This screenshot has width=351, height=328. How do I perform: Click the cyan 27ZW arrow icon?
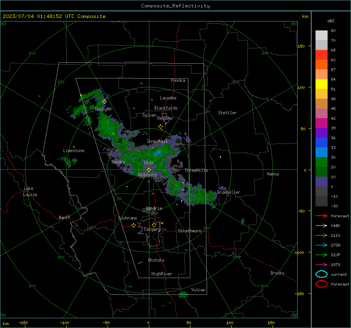[321, 245]
